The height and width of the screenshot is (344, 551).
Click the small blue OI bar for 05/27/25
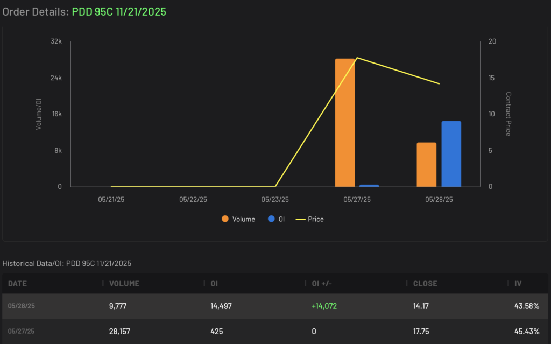pyautogui.click(x=369, y=186)
